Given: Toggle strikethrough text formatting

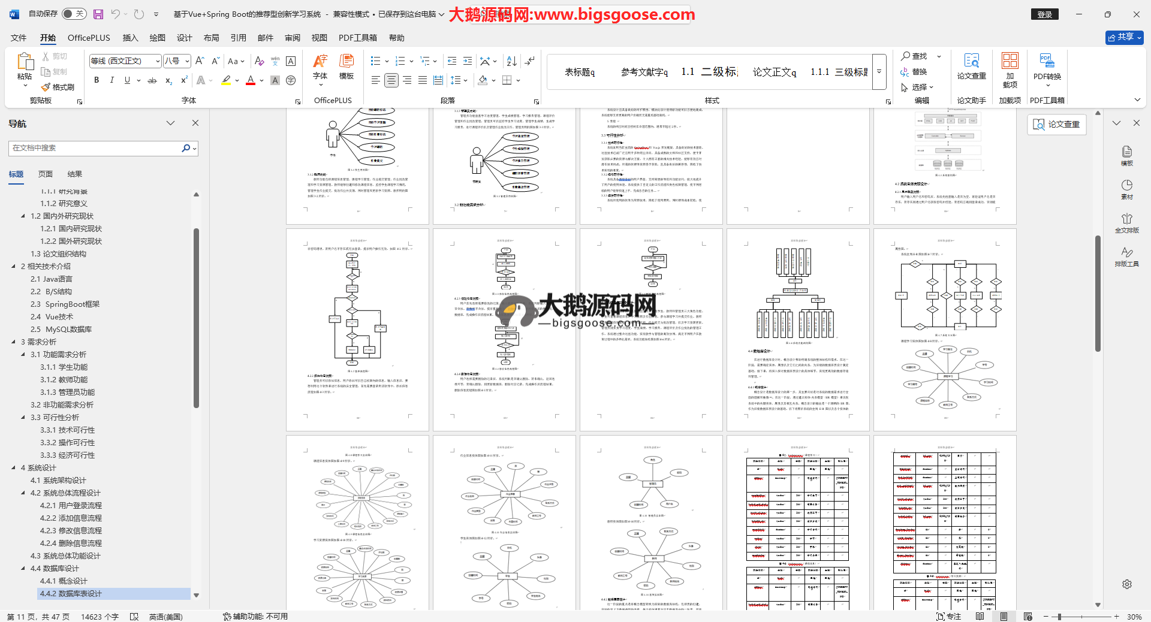Looking at the screenshot, I should pyautogui.click(x=152, y=80).
